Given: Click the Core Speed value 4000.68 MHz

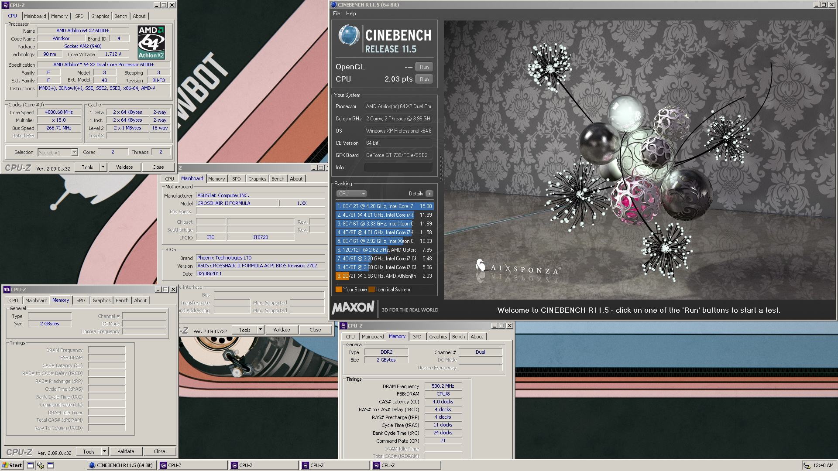Looking at the screenshot, I should (59, 112).
